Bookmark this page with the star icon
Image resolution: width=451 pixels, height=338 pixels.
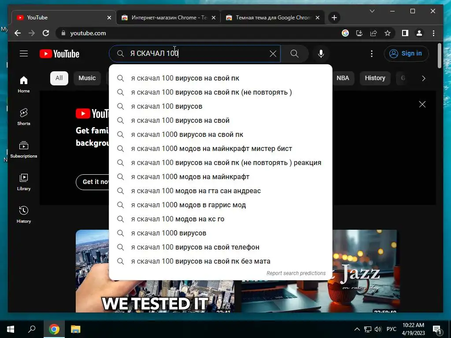388,33
